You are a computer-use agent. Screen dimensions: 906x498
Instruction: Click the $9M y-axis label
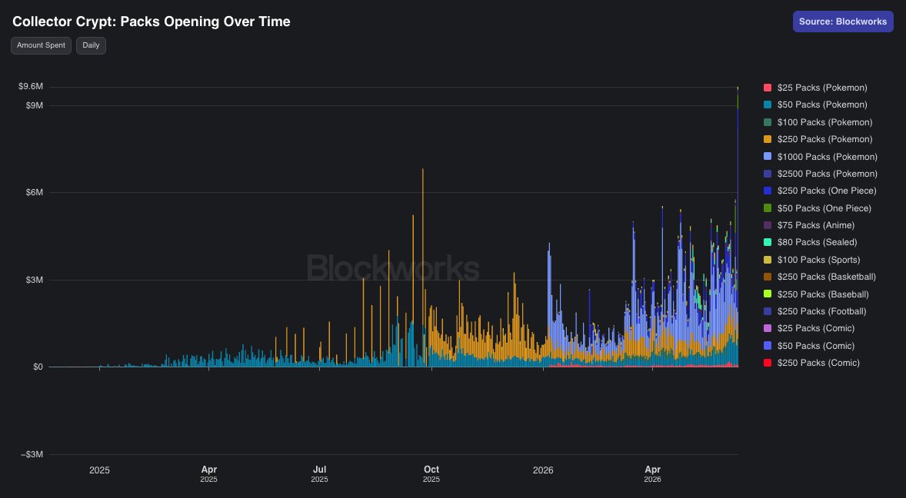(x=34, y=105)
